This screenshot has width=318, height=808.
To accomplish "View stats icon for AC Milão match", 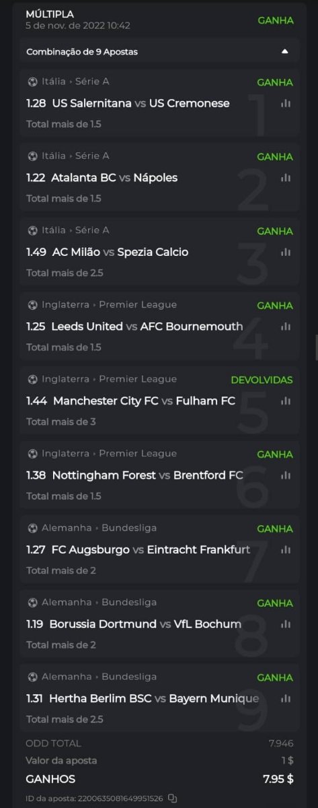I will 286,252.
